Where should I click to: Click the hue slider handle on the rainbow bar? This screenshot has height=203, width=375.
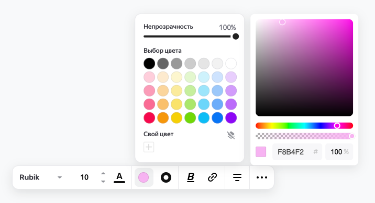(337, 126)
